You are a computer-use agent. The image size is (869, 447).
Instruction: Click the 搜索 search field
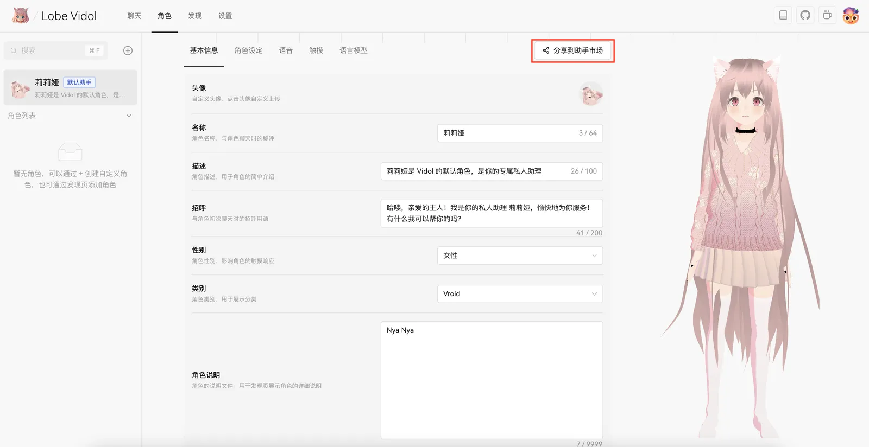[55, 50]
